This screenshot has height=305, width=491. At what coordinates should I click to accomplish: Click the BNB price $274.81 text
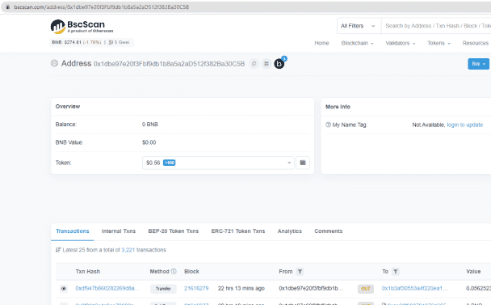67,42
